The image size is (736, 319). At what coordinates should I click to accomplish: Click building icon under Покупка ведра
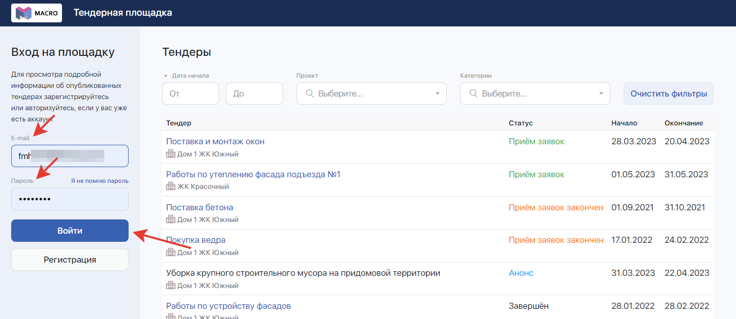(x=171, y=252)
